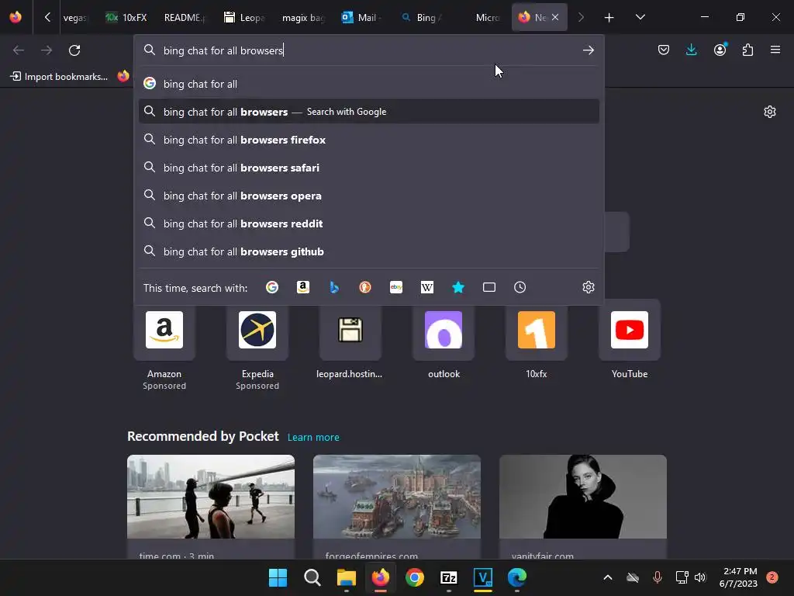Viewport: 794px width, 596px height.
Task: Search this time with Bing icon
Action: [334, 287]
